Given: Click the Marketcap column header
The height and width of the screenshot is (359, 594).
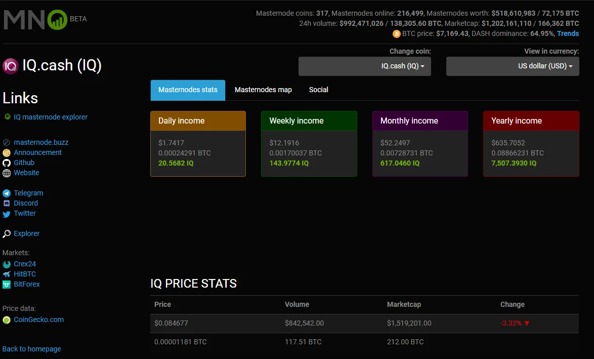Looking at the screenshot, I should (404, 304).
